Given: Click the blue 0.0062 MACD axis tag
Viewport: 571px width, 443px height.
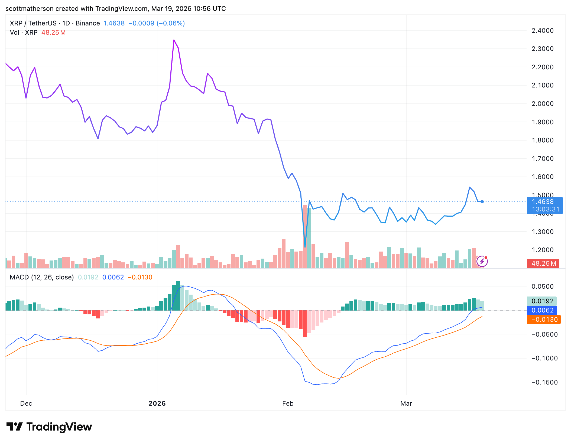Looking at the screenshot, I should click(x=542, y=310).
